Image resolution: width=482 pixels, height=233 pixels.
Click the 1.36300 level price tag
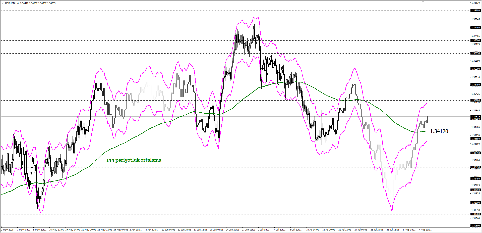(x=475, y=69)
